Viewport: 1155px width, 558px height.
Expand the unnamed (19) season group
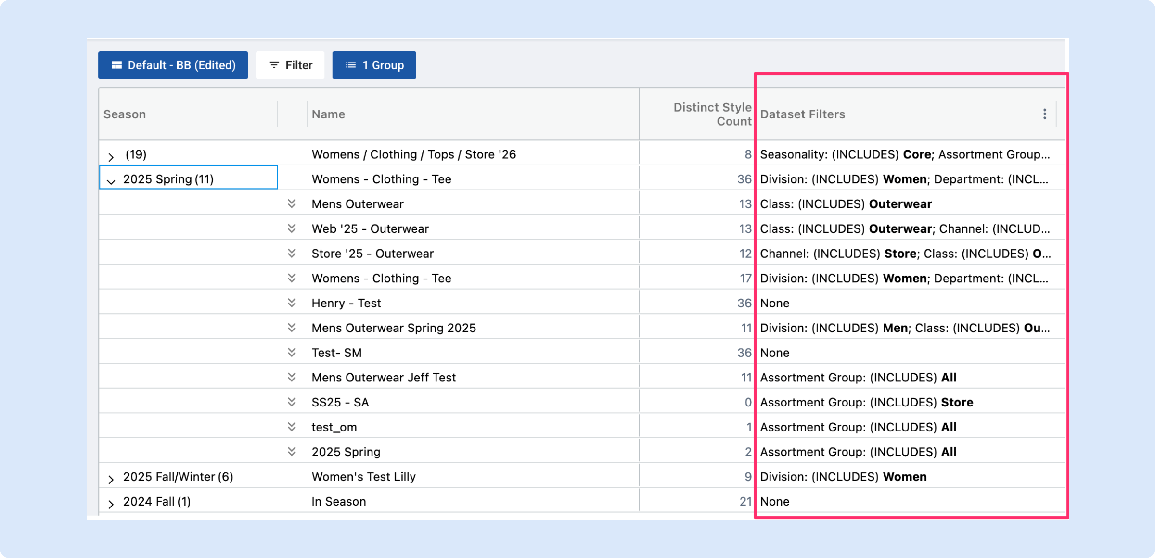point(111,157)
